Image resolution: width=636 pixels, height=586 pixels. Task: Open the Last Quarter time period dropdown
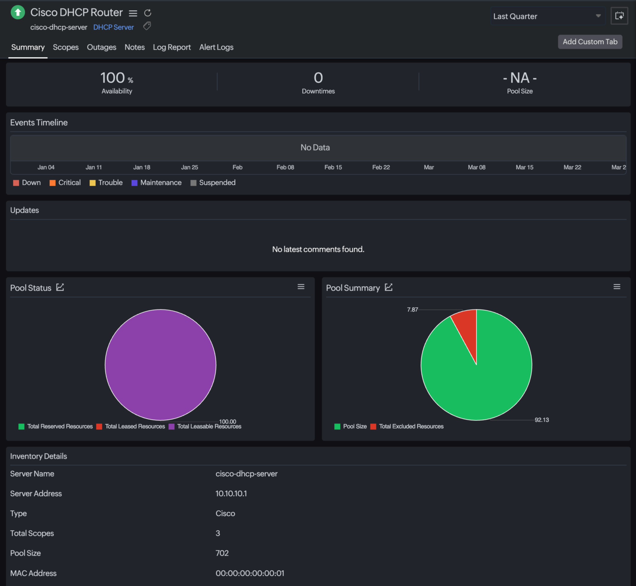click(548, 16)
